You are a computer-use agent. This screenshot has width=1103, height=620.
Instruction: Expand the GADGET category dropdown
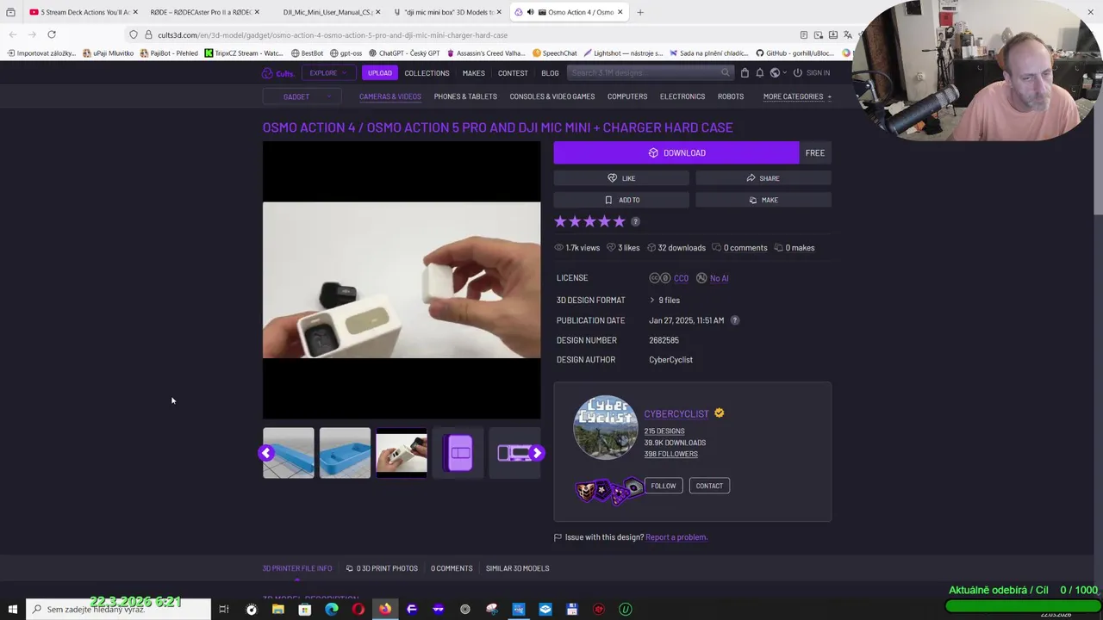[x=303, y=96]
